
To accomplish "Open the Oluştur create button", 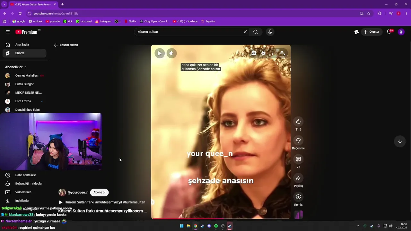I will 372,32.
